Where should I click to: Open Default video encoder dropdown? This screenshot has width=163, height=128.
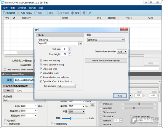(122, 52)
